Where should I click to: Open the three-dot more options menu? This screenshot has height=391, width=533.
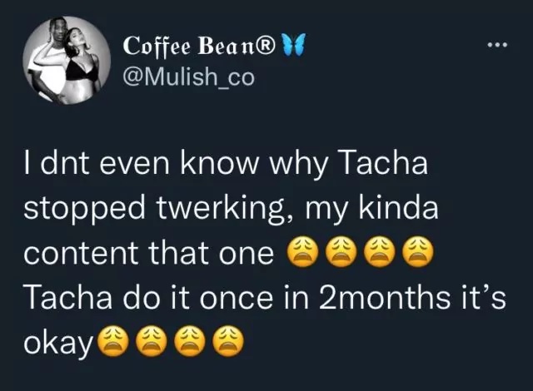tap(498, 47)
